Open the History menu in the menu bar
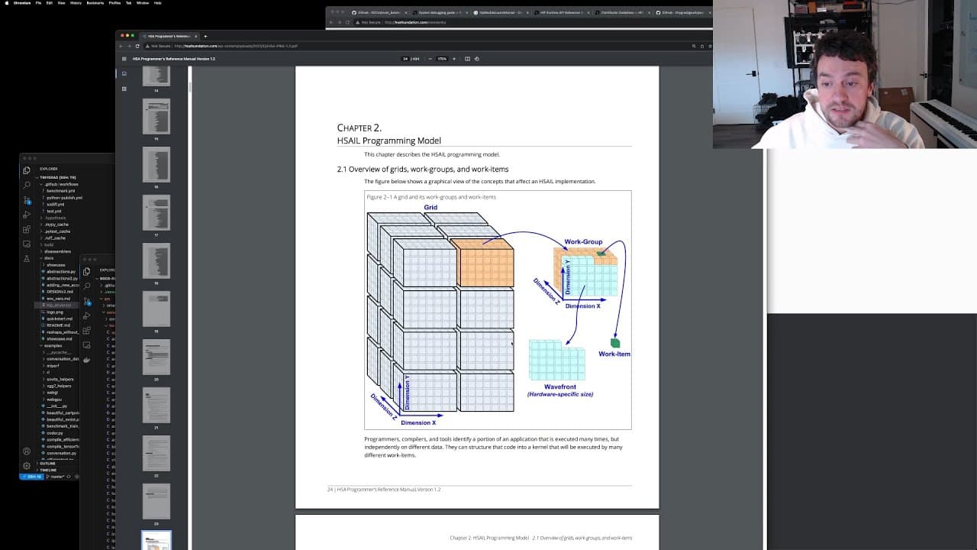Screen dimensions: 977x550 pos(76,3)
